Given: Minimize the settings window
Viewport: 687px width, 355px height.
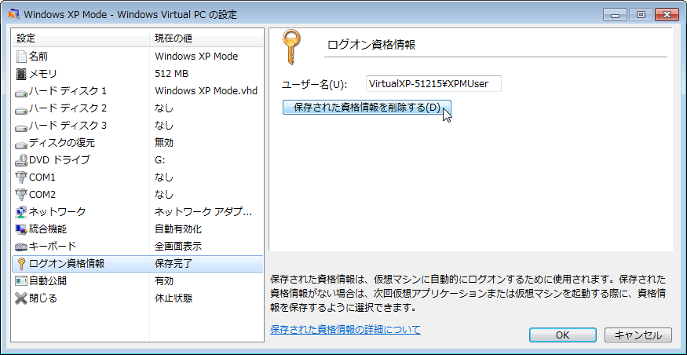Looking at the screenshot, I should (616, 15).
